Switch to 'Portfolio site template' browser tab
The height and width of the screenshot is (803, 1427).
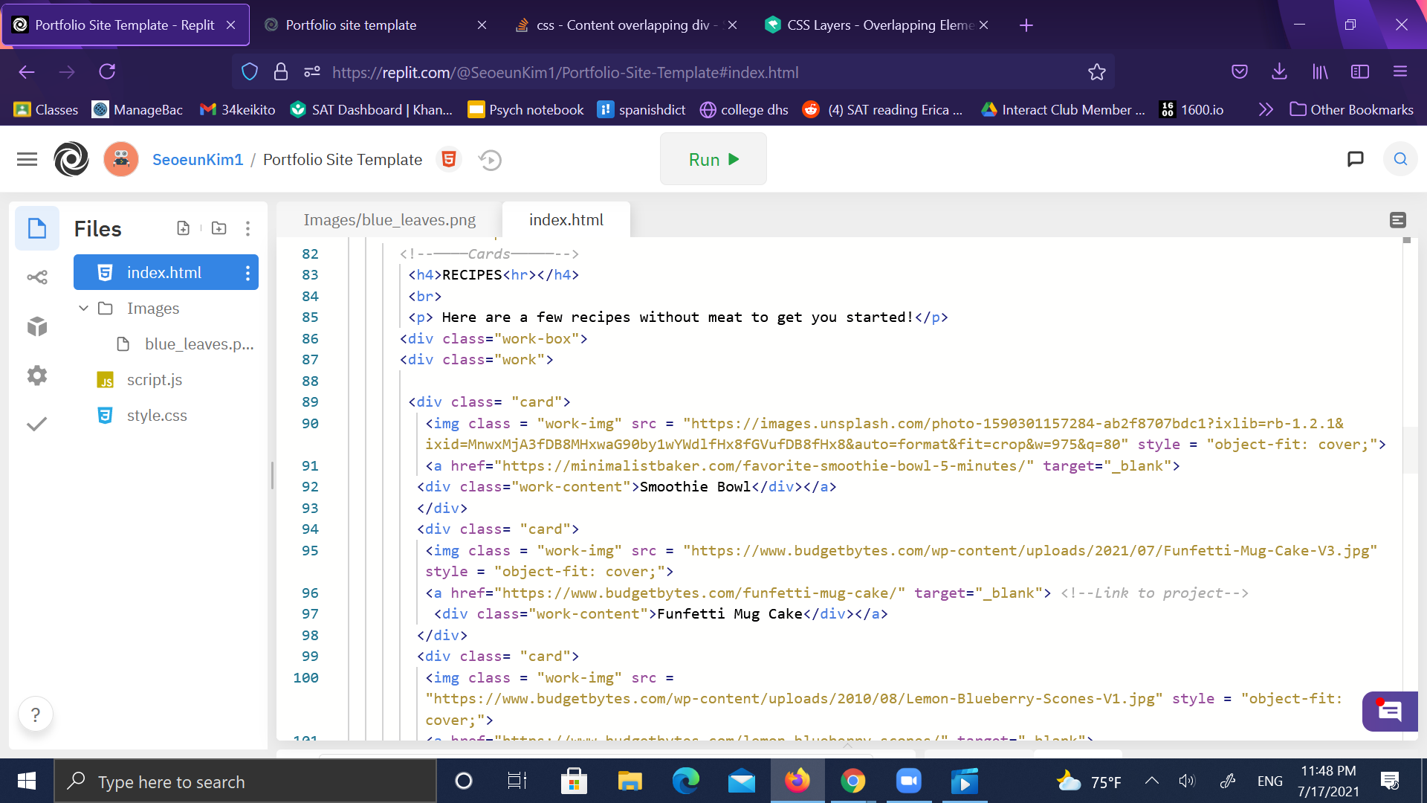click(351, 25)
